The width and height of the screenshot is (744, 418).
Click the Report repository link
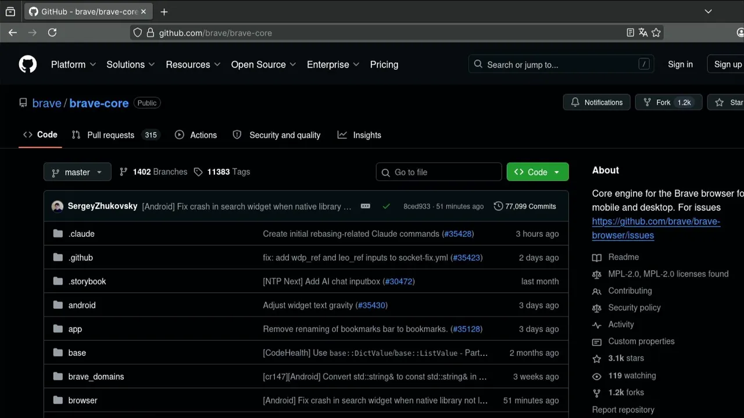623,409
